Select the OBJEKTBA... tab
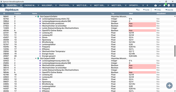This screenshot has width=176, height=92. 12,5
